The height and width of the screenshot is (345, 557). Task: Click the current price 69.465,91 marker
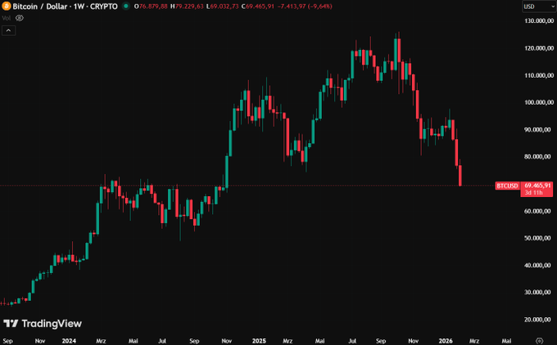(x=537, y=186)
